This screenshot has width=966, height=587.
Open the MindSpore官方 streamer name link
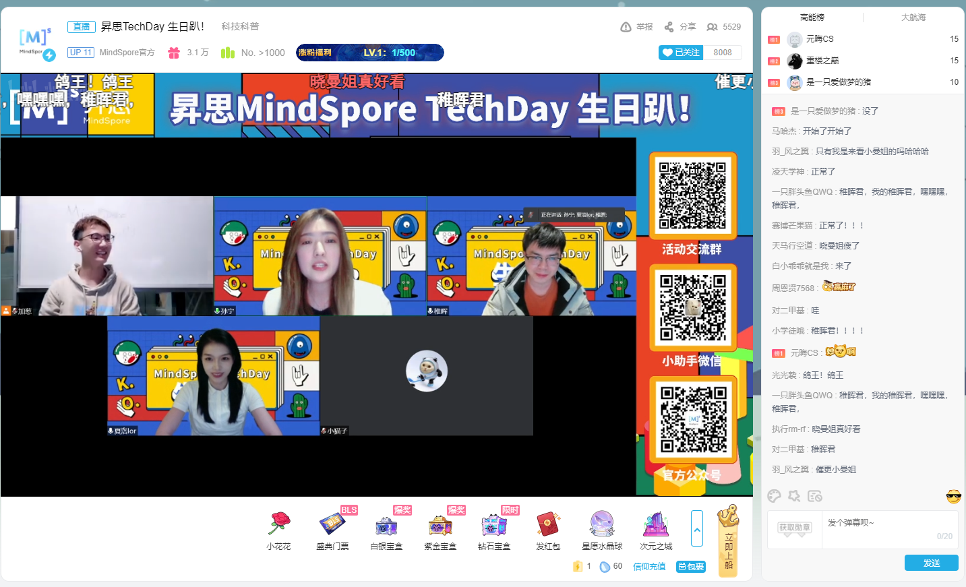[x=127, y=53]
